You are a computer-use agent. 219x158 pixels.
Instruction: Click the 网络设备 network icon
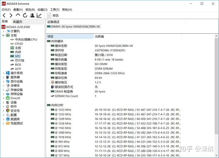point(8,94)
